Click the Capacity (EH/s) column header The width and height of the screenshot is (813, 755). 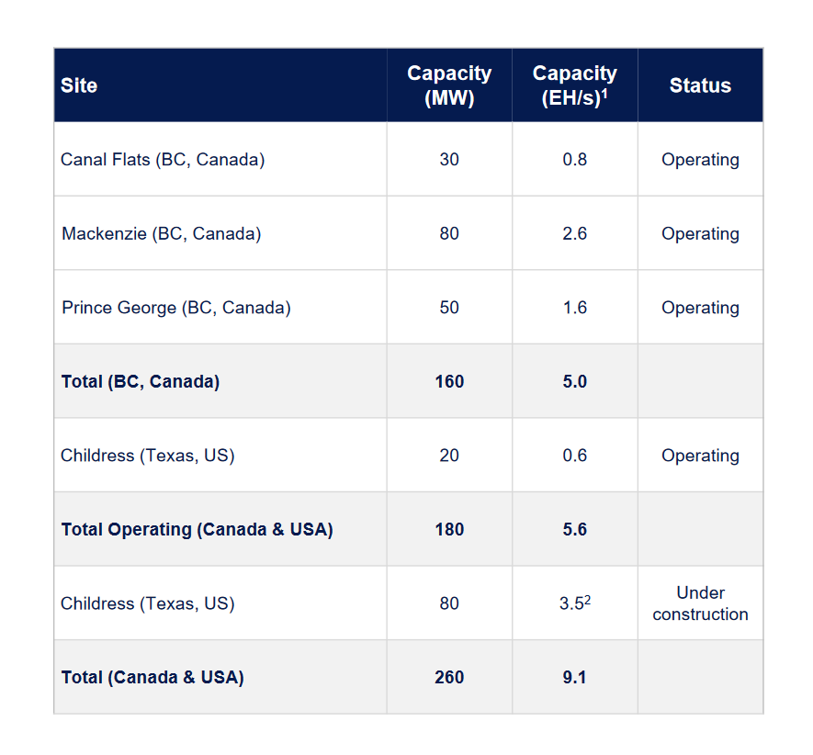tap(575, 85)
